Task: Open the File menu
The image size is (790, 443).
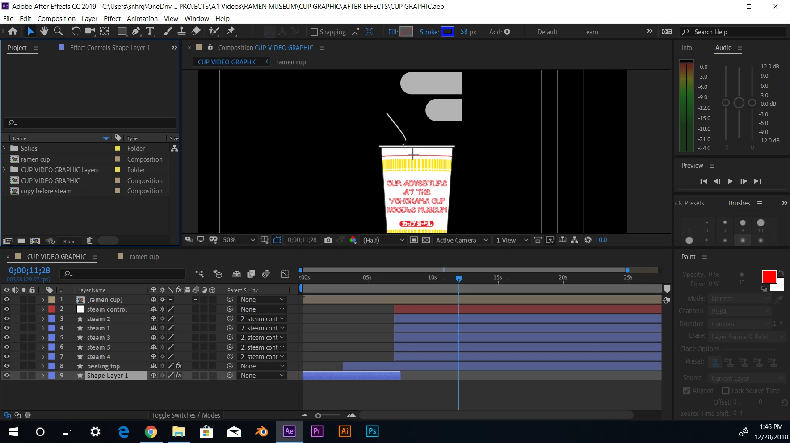Action: pos(8,19)
